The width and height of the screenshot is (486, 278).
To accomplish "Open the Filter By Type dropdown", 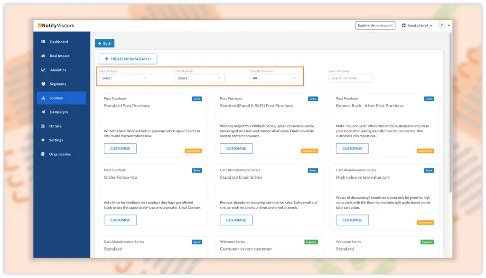I will click(125, 78).
